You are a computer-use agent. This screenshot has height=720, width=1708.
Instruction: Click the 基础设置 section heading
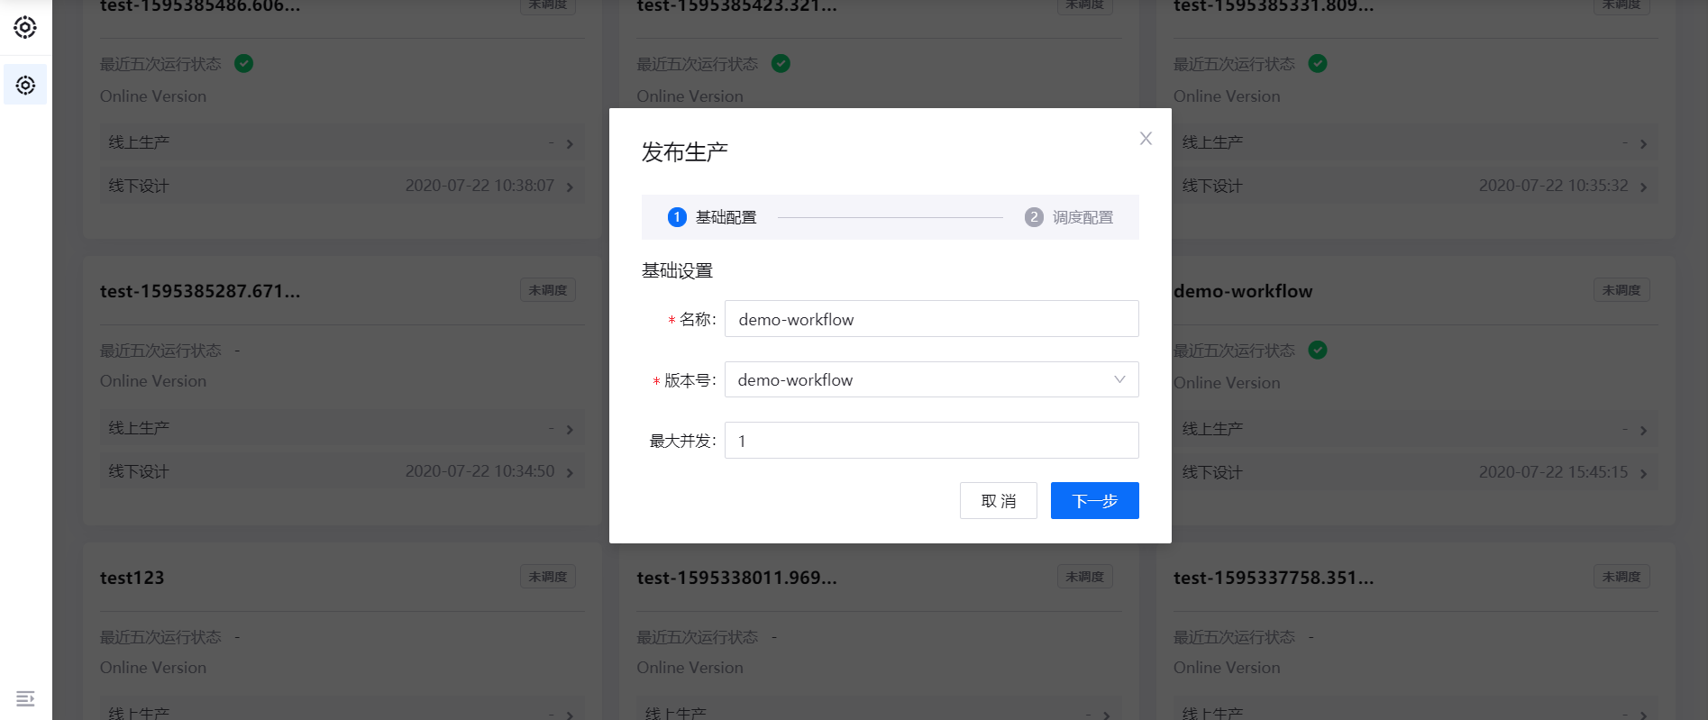pyautogui.click(x=677, y=270)
